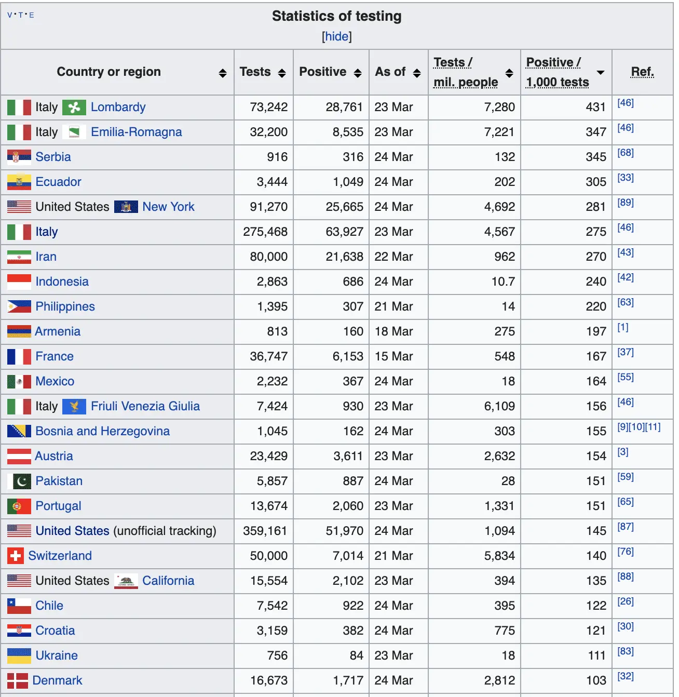679x697 pixels.
Task: Click the Switzerland flag icon
Action: click(x=15, y=556)
